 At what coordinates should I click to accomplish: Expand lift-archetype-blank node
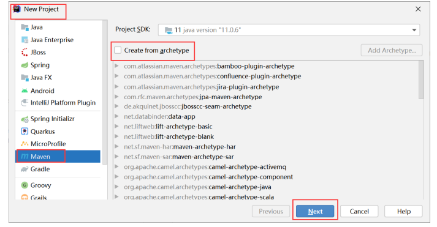click(x=117, y=136)
